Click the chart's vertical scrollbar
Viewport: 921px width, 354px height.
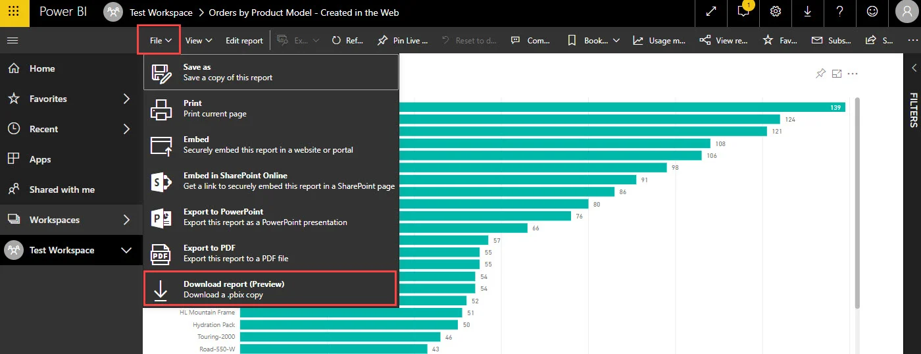tap(857, 204)
